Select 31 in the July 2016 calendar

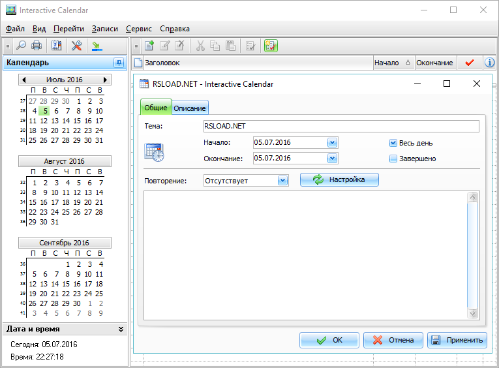pyautogui.click(x=99, y=140)
